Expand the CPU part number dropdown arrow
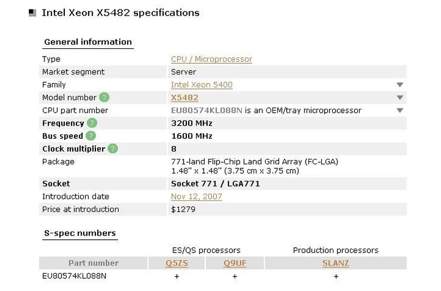 (x=400, y=111)
